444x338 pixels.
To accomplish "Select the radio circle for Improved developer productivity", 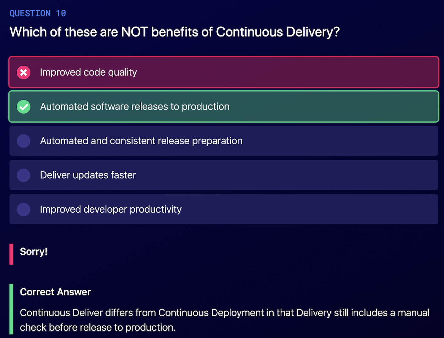I will 23,209.
